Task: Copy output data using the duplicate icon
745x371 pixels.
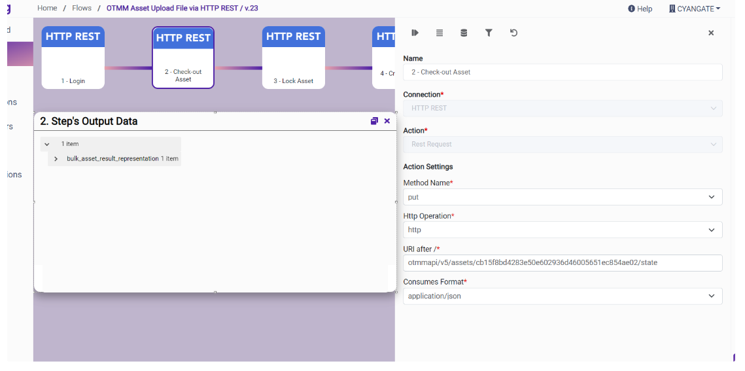Action: [x=374, y=121]
